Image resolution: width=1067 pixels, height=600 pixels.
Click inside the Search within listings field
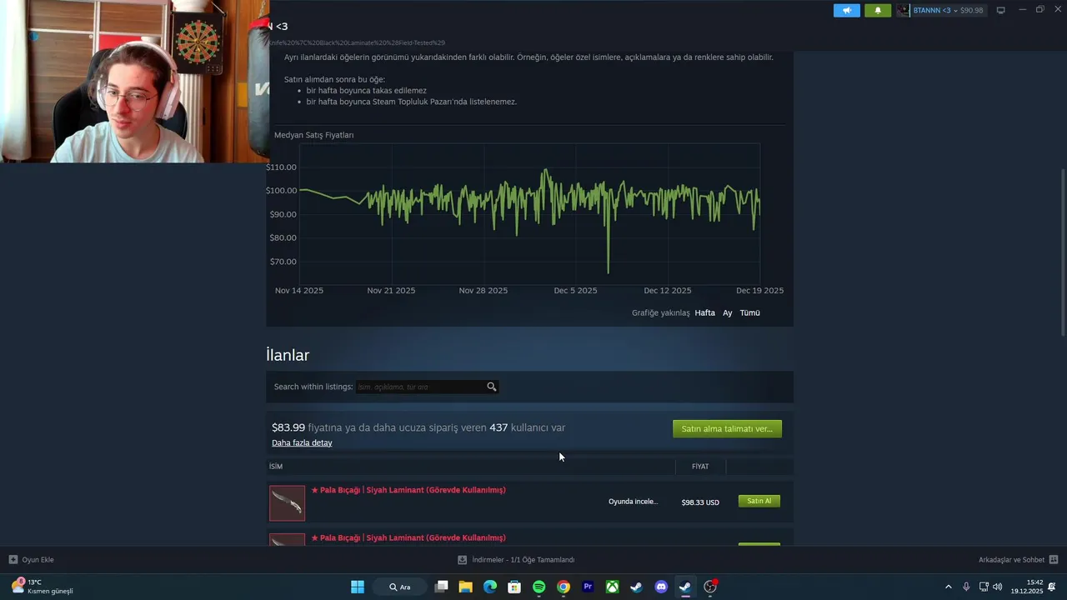[x=422, y=387]
